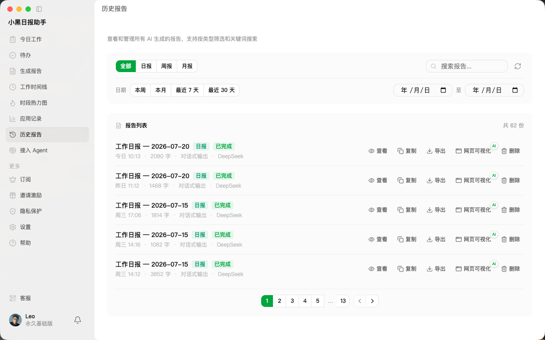Image resolution: width=545 pixels, height=340 pixels.
Task: Delete the report dated 今日 10:13
Action: 510,151
